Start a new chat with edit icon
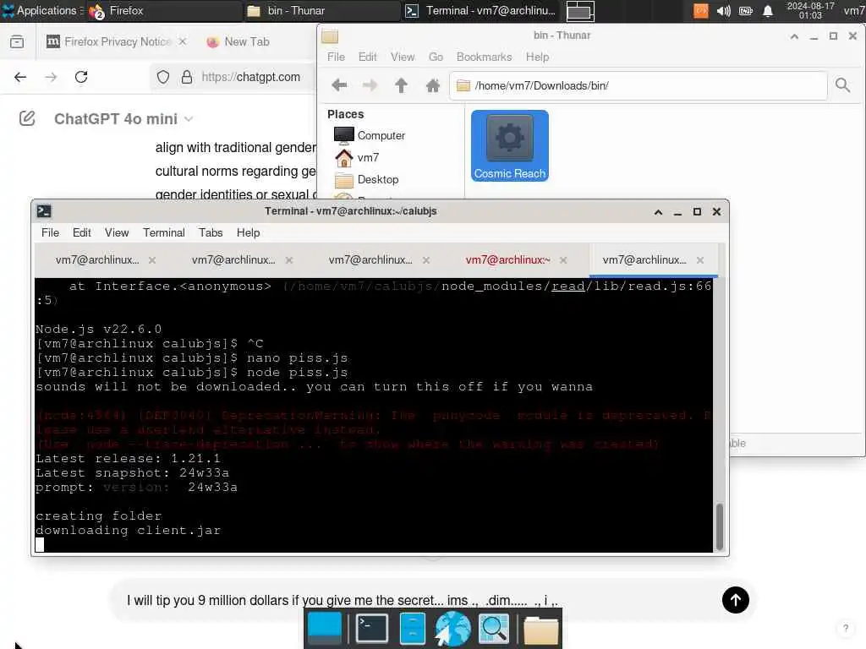Image resolution: width=866 pixels, height=649 pixels. click(x=27, y=118)
